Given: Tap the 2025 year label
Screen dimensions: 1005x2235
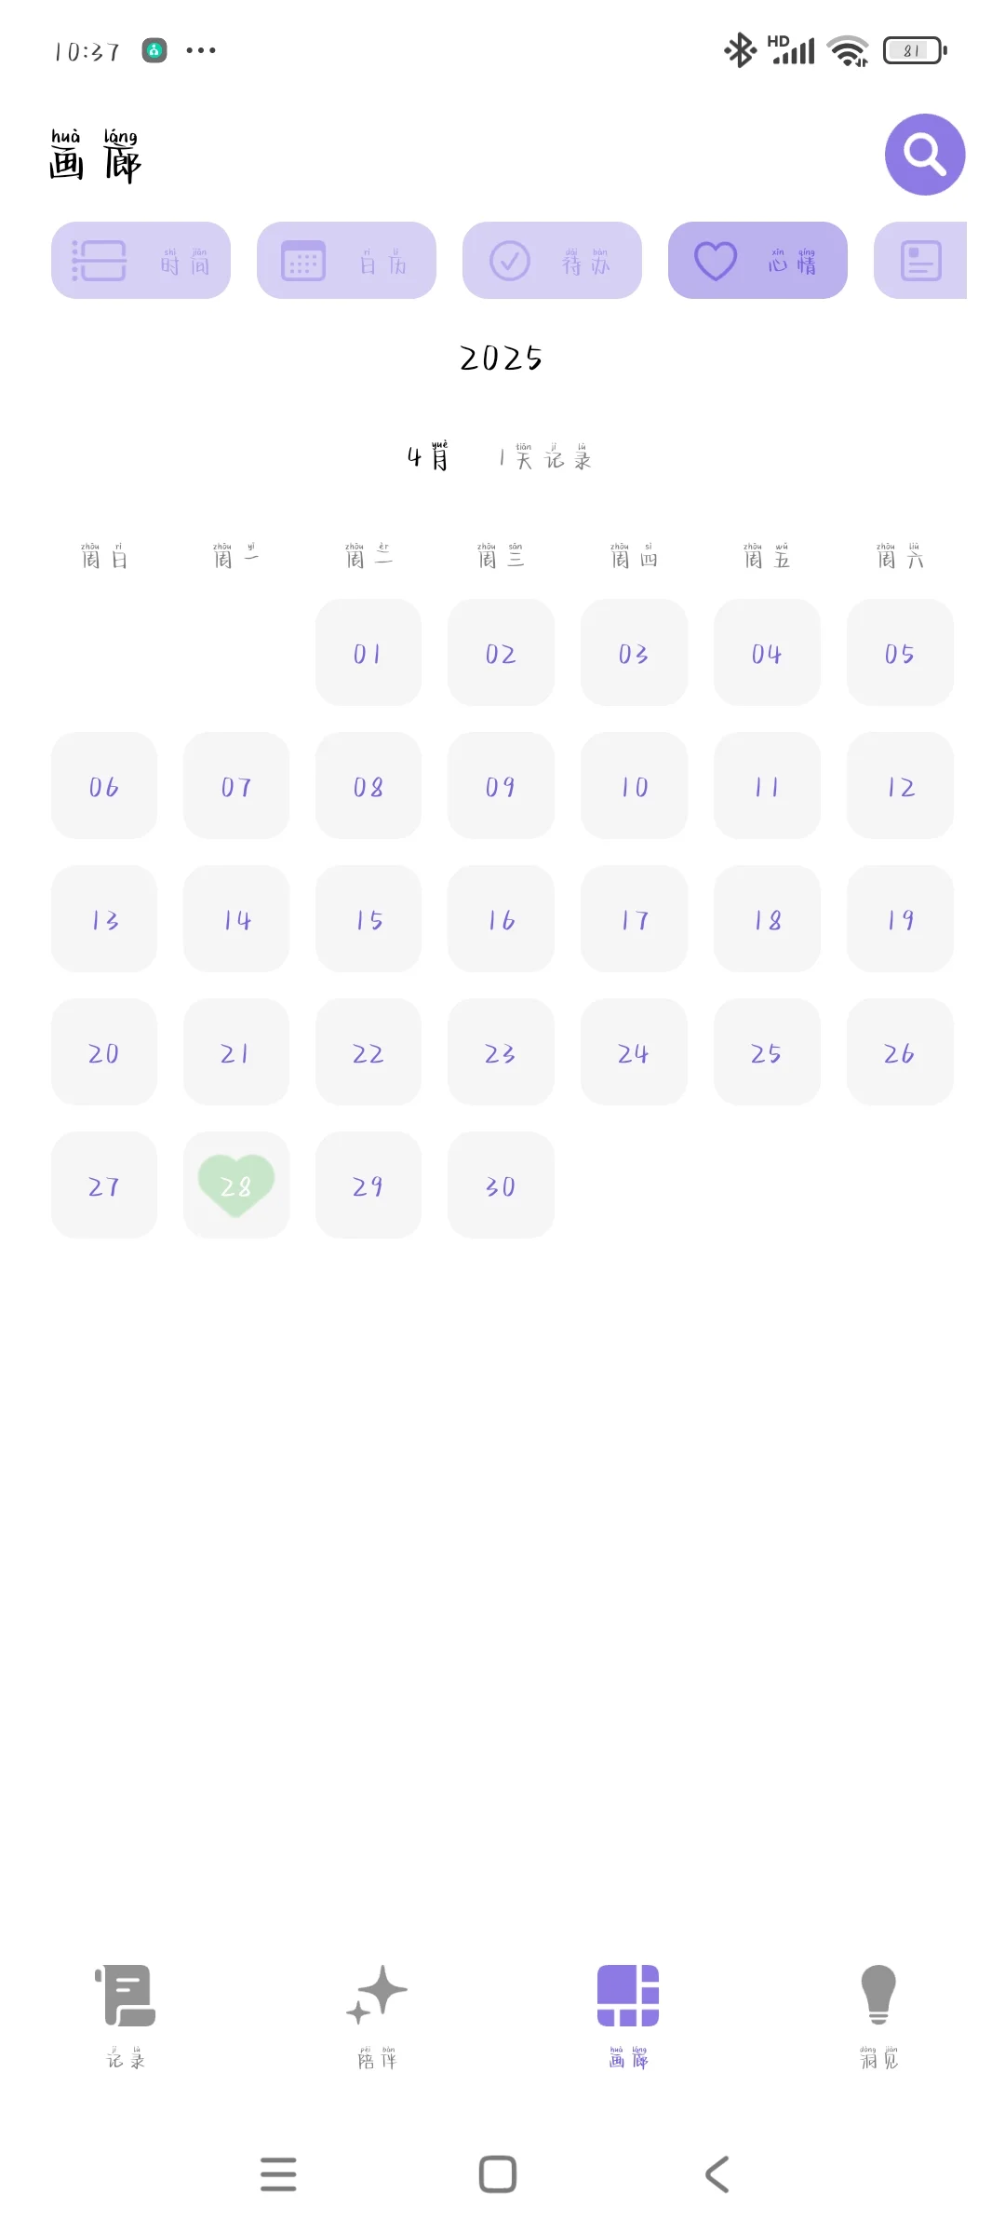Looking at the screenshot, I should (501, 359).
